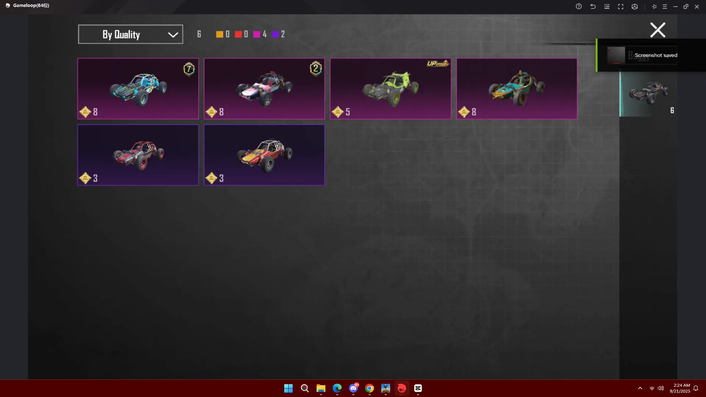The width and height of the screenshot is (706, 397).
Task: Select the red and yellow buggy skin
Action: pos(264,155)
